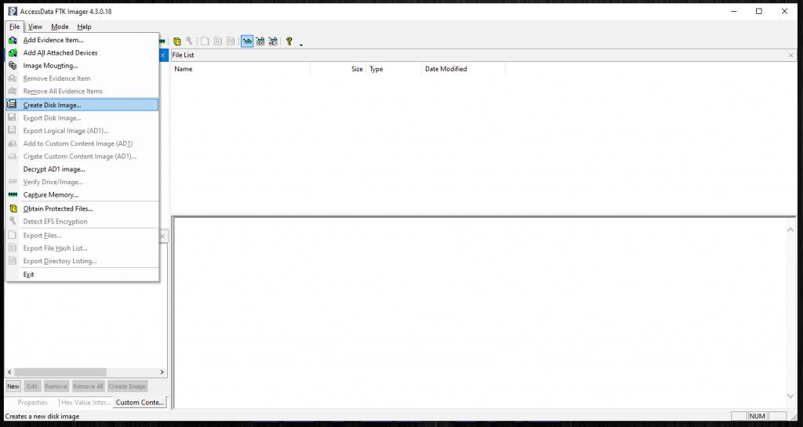The width and height of the screenshot is (803, 427).
Task: Choose Decrypt AD1 image
Action: (82, 168)
